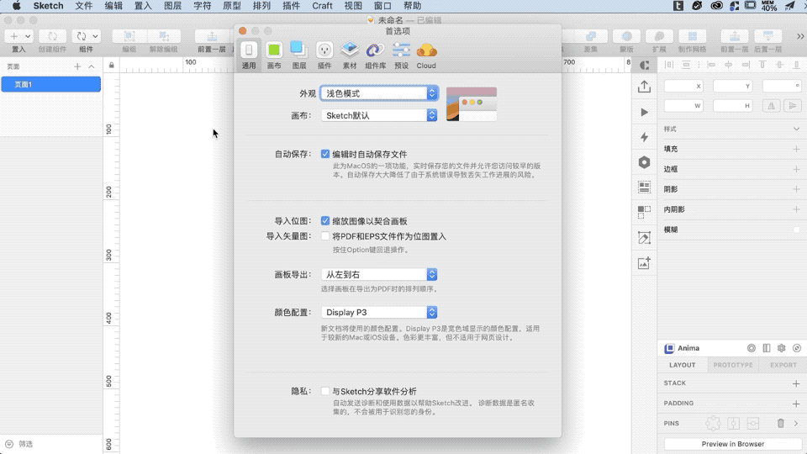Click the 解除编组 ungroup toolbar icon

[x=164, y=36]
